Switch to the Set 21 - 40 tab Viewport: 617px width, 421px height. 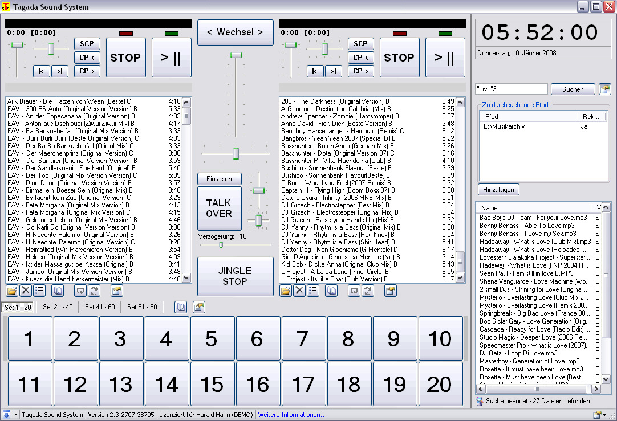pyautogui.click(x=58, y=307)
